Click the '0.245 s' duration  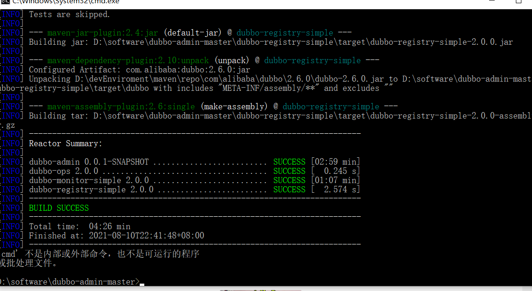click(340, 171)
